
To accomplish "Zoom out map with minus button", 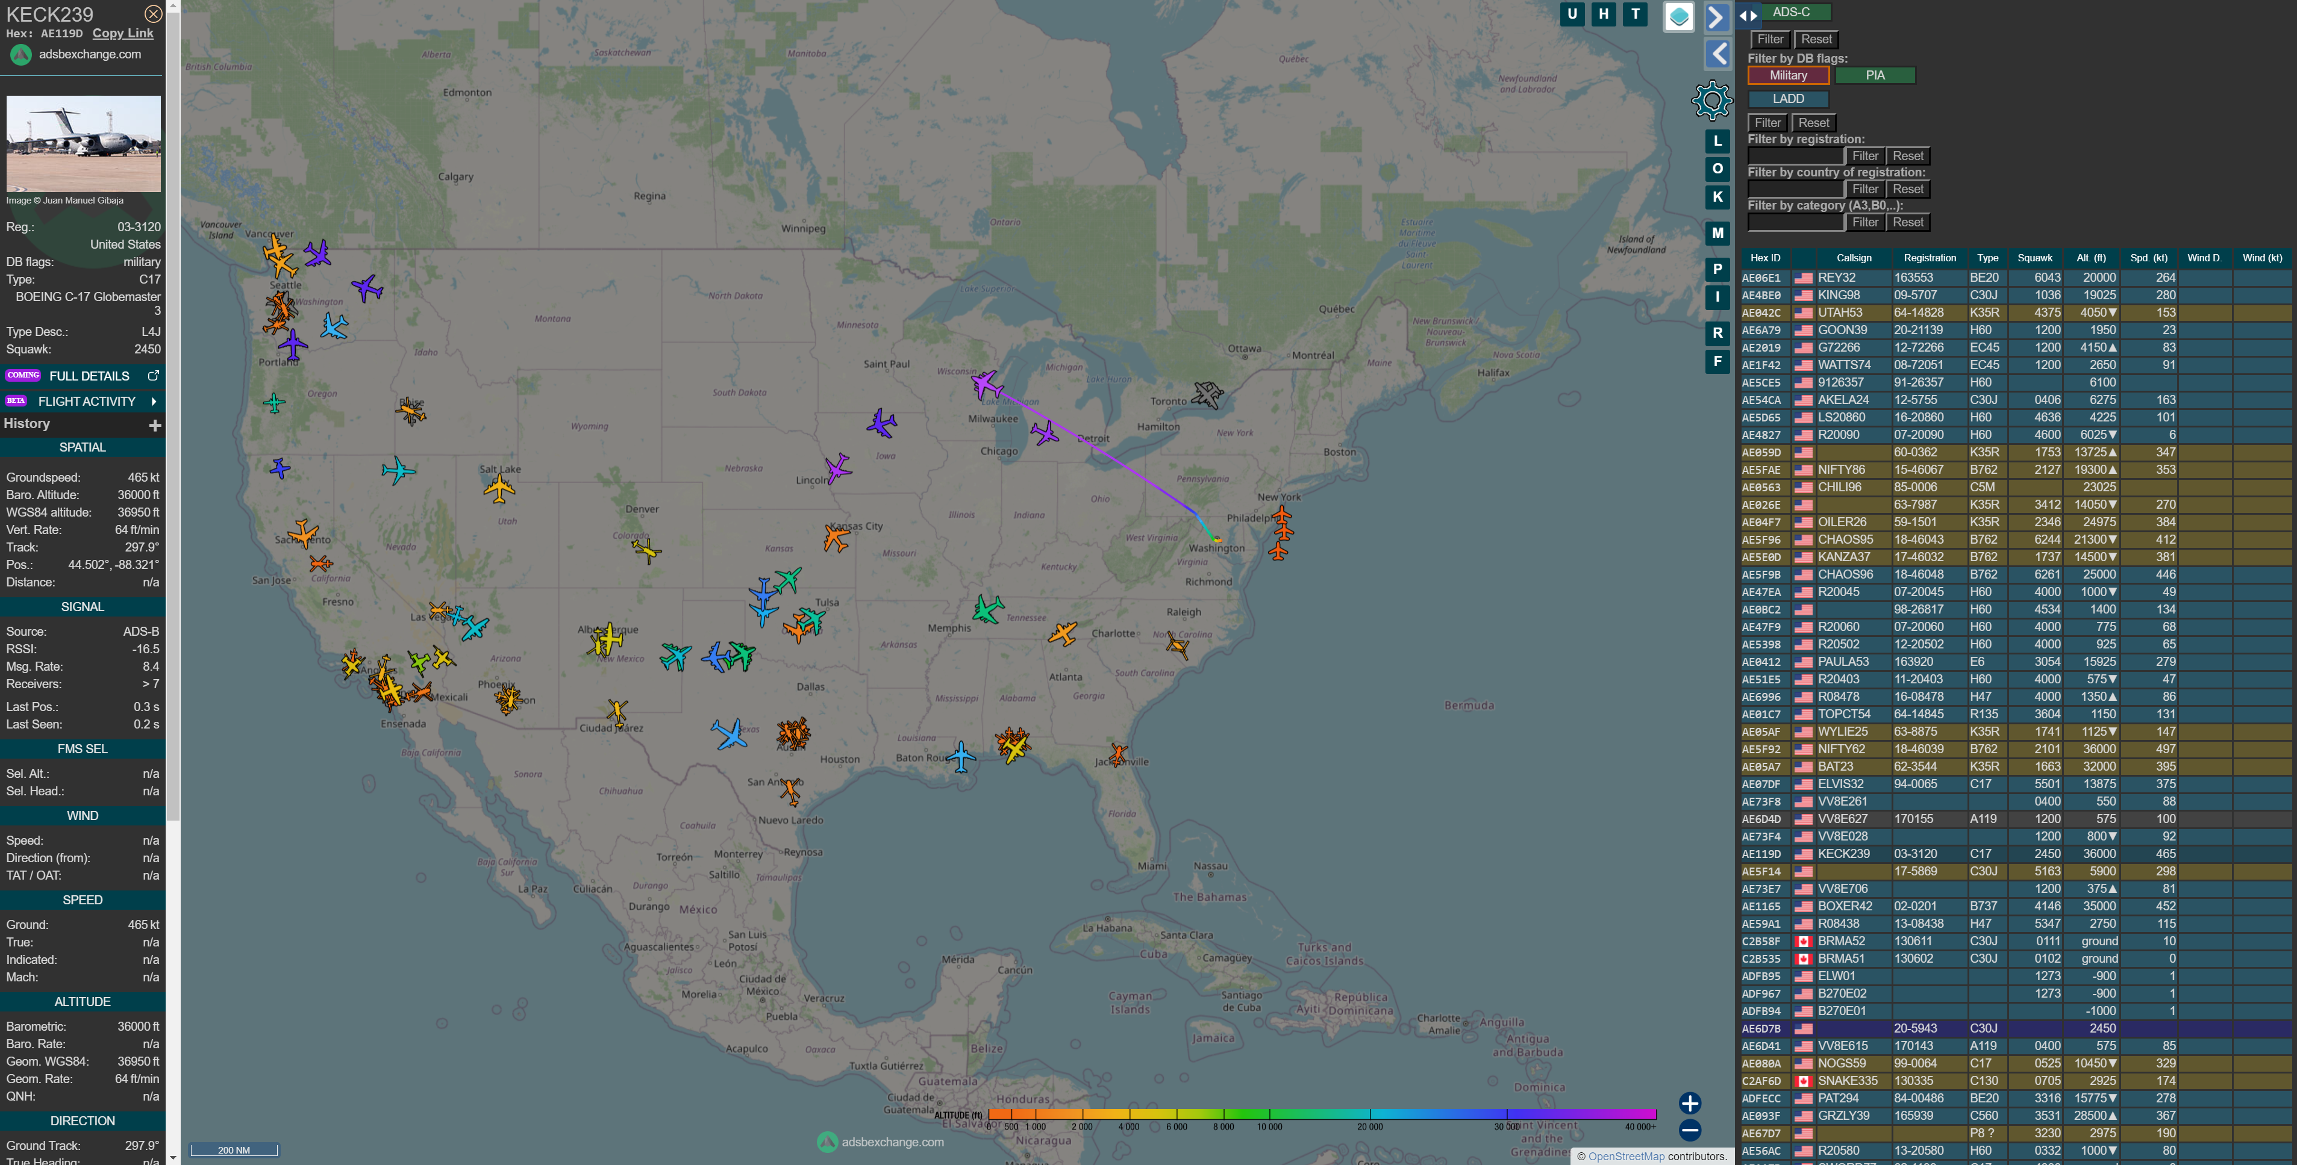I will click(x=1690, y=1131).
